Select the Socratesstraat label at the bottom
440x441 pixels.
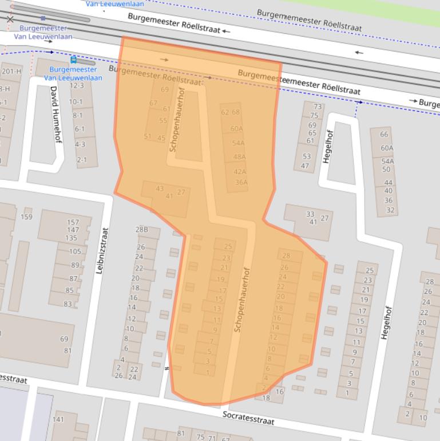tap(248, 418)
